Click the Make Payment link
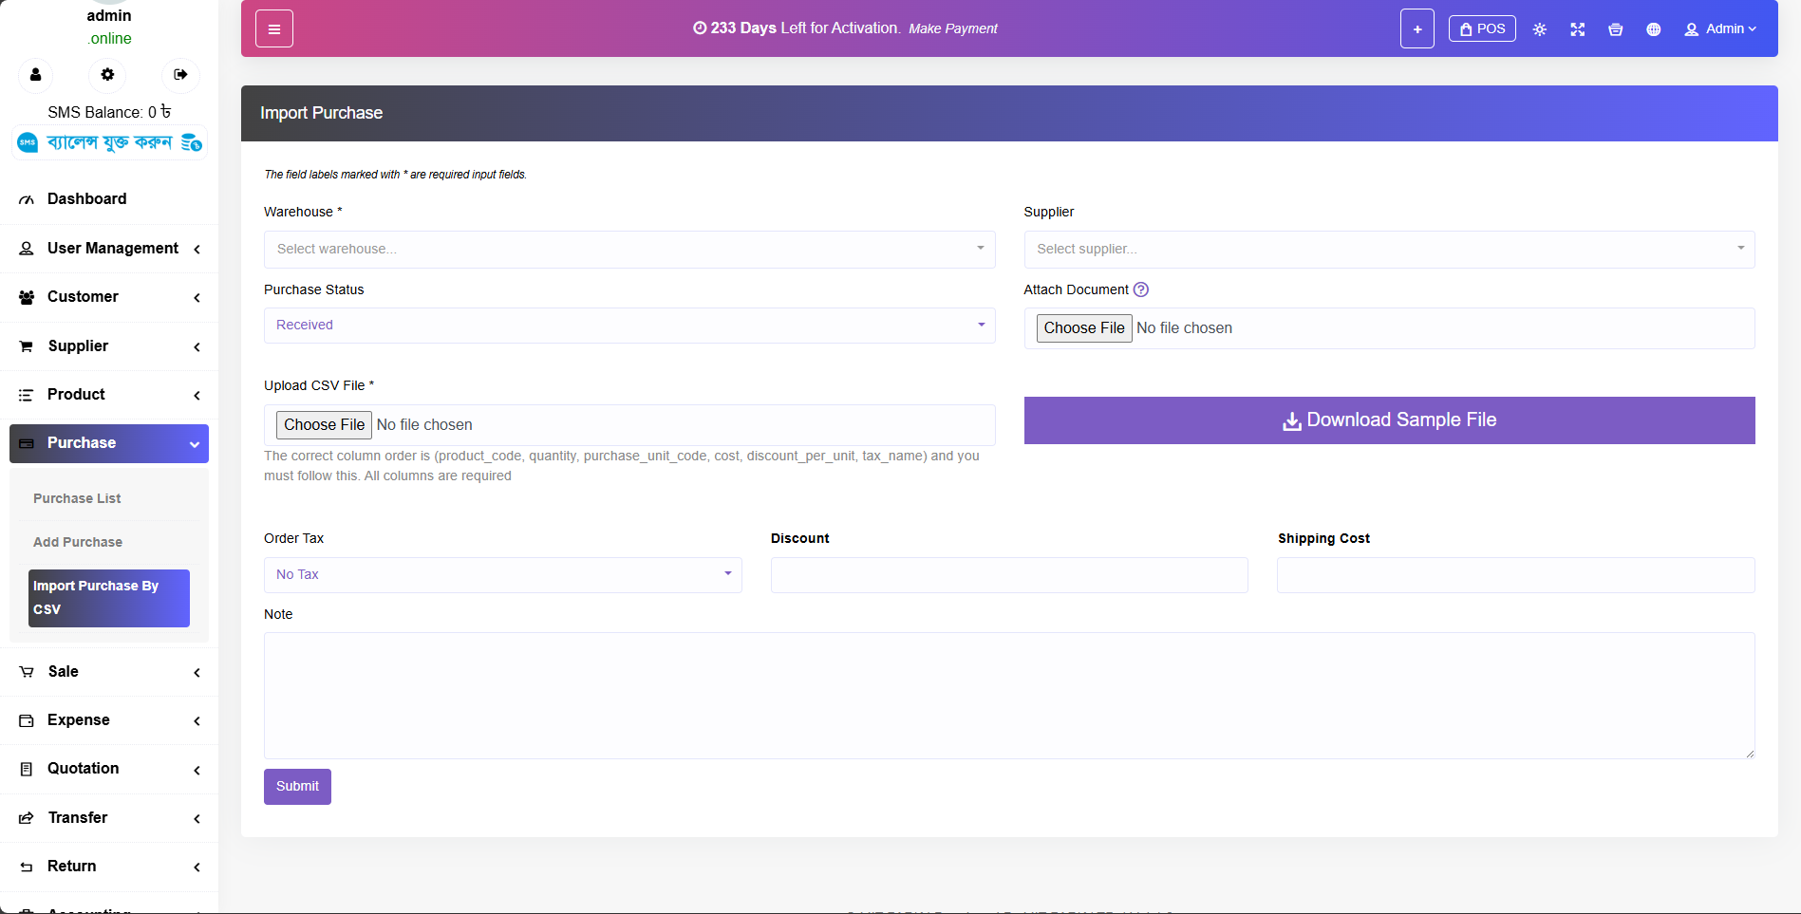 pos(952,28)
